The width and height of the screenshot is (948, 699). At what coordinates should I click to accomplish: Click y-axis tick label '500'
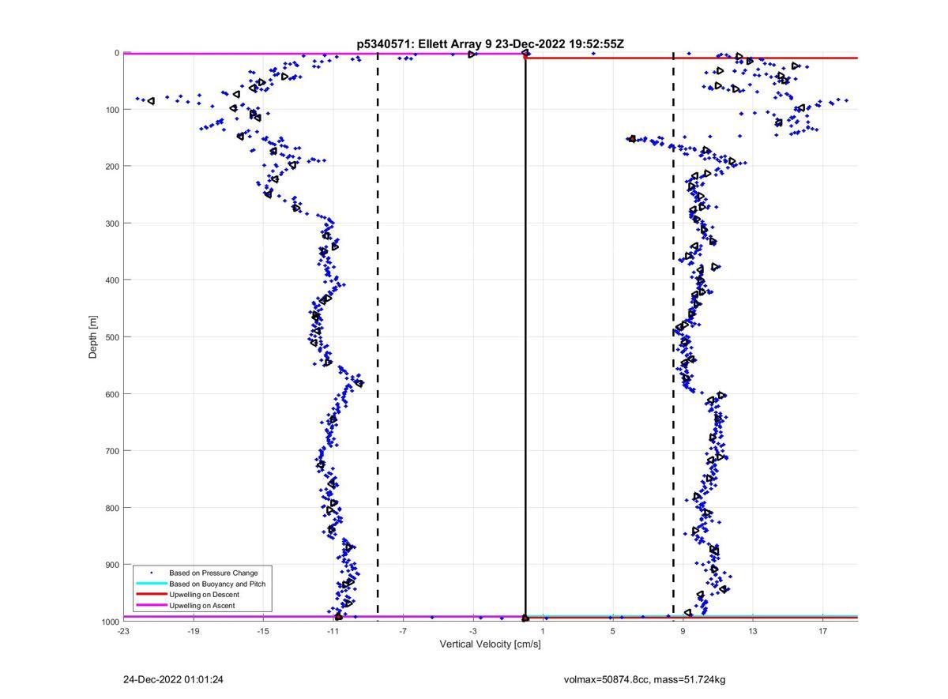tap(112, 337)
